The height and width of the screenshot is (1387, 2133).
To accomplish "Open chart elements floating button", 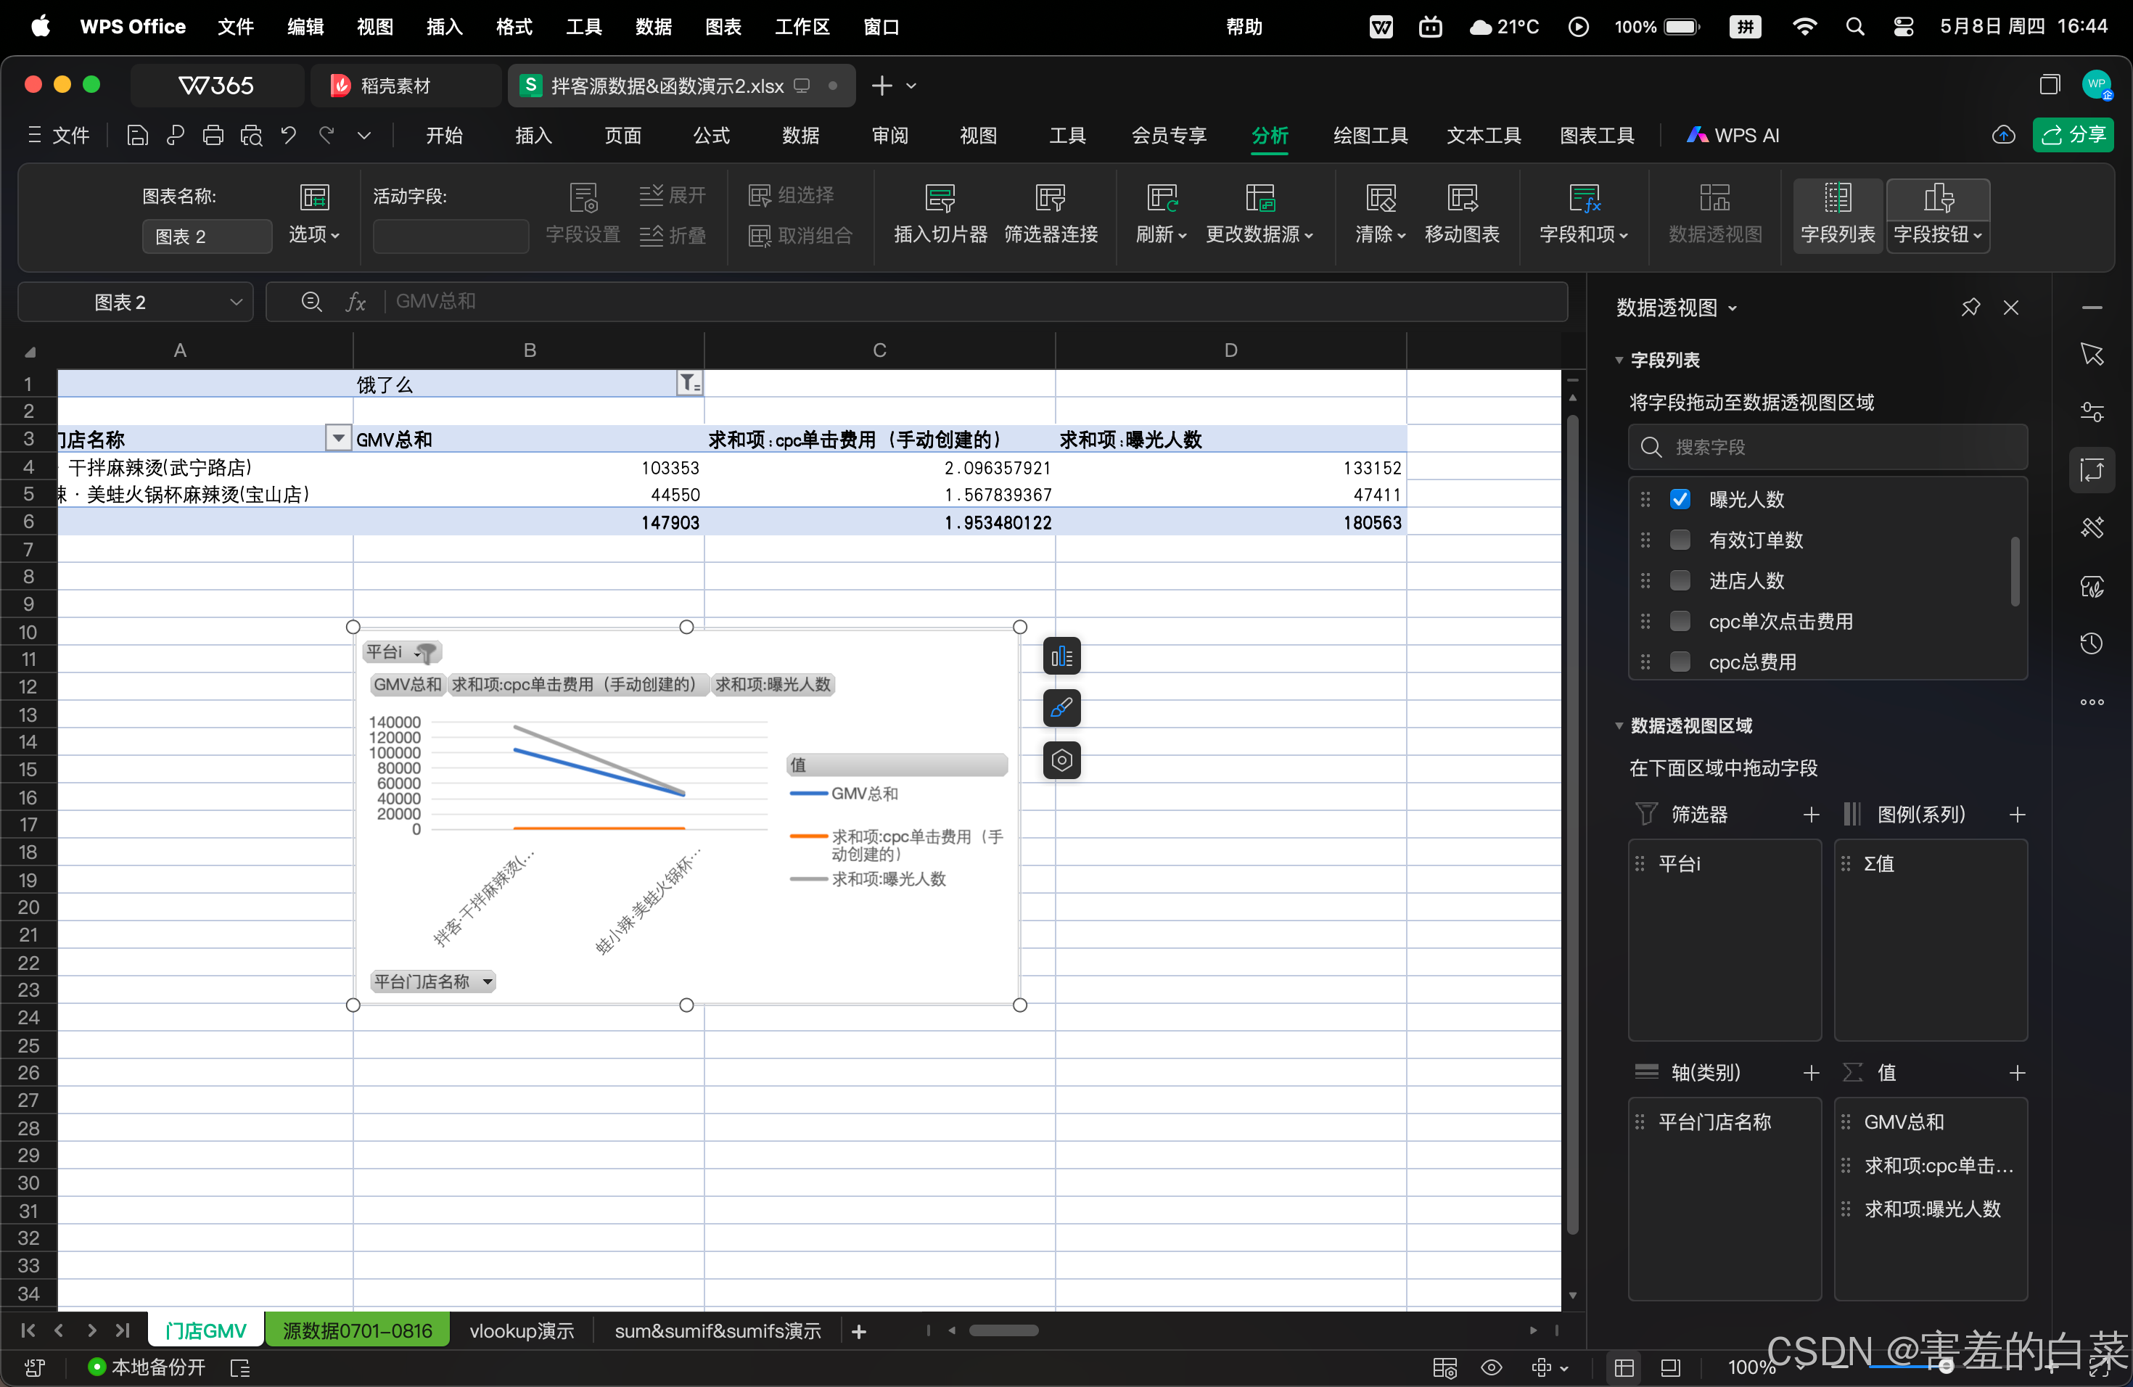I will [1061, 657].
